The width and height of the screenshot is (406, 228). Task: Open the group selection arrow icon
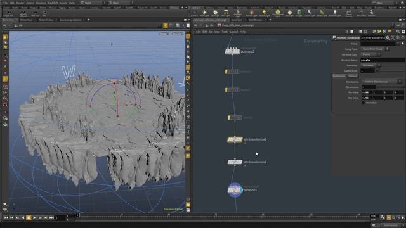403,44
